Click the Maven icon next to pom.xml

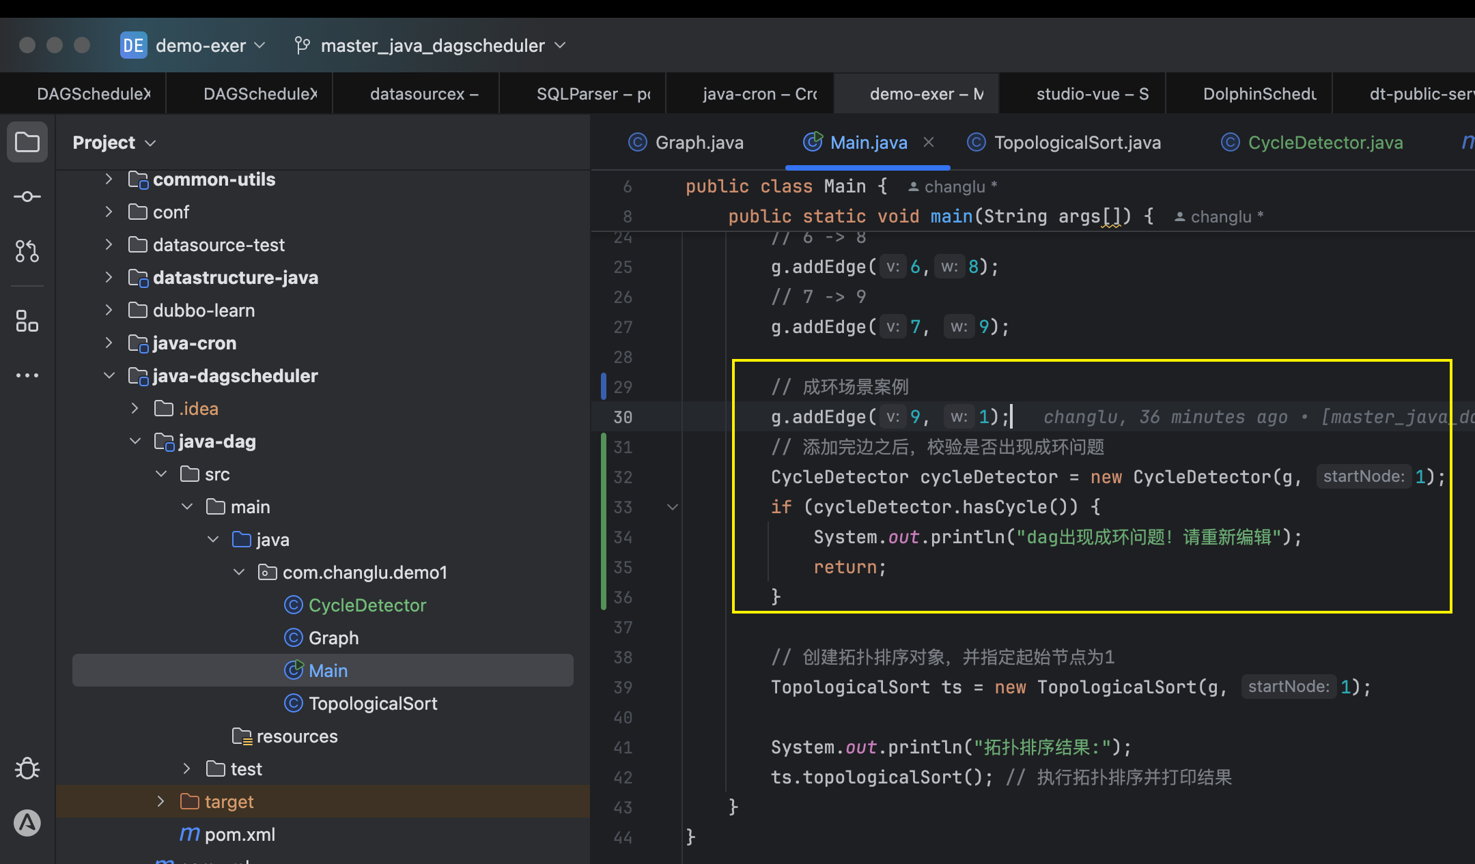(189, 834)
